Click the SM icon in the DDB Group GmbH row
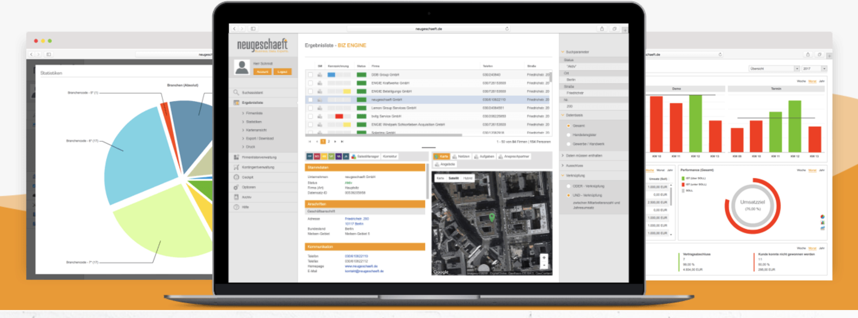 tap(319, 75)
